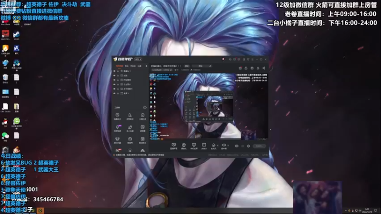The image size is (381, 214).
Task: Hide the 右上图片 source with its eye icon
Action: pyautogui.click(x=114, y=85)
